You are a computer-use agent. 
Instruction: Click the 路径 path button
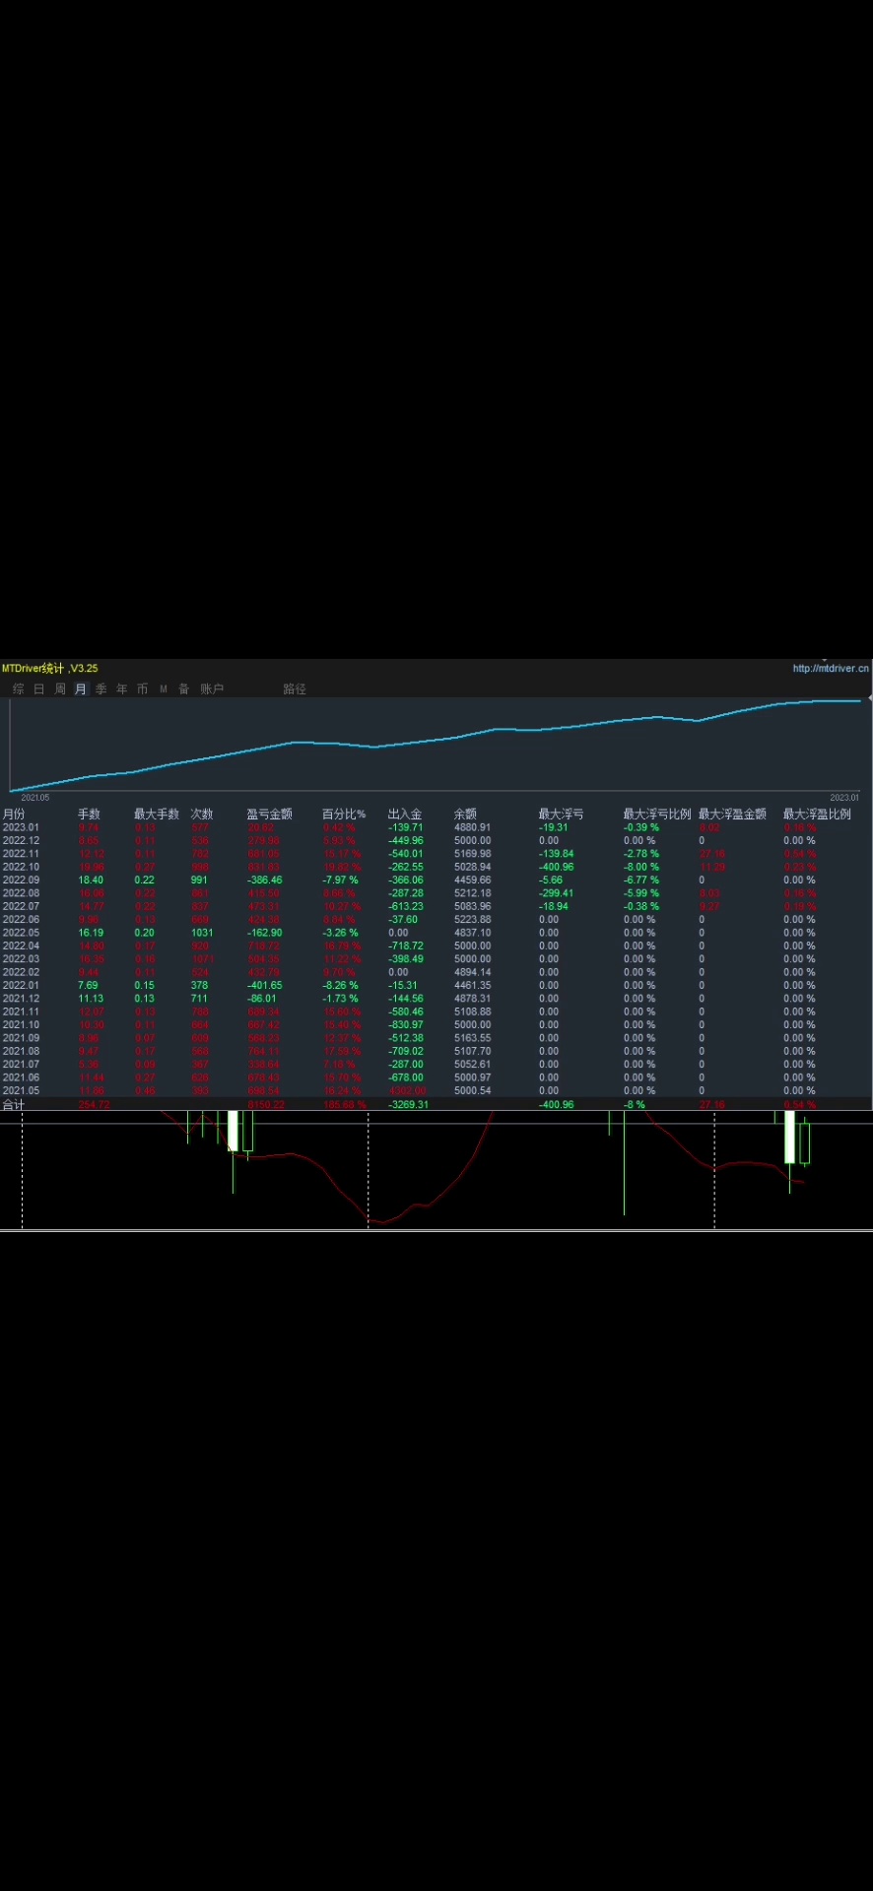click(x=295, y=689)
